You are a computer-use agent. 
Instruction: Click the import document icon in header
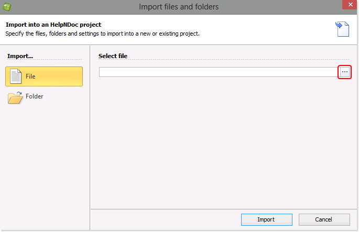[342, 29]
